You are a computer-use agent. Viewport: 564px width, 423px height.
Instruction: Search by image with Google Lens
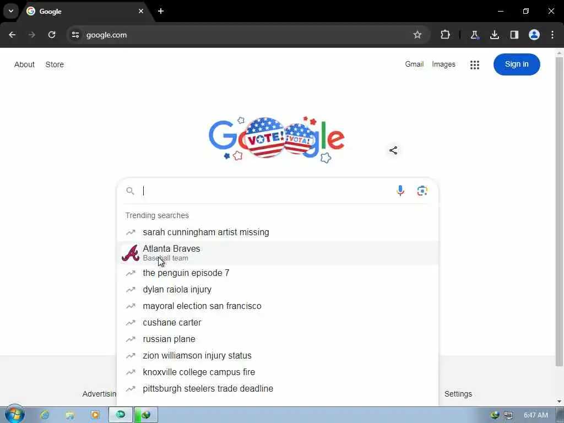pos(422,191)
